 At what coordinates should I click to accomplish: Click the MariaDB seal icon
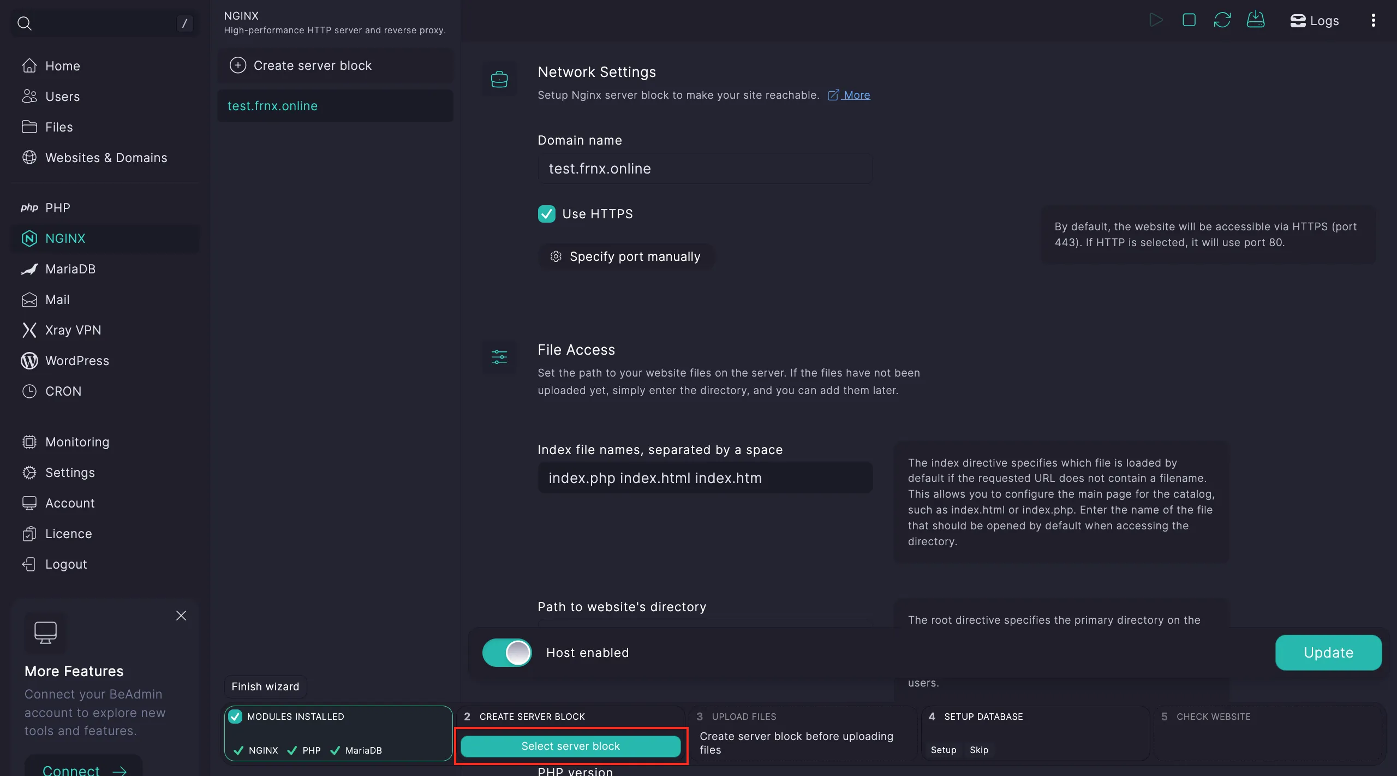tap(29, 269)
